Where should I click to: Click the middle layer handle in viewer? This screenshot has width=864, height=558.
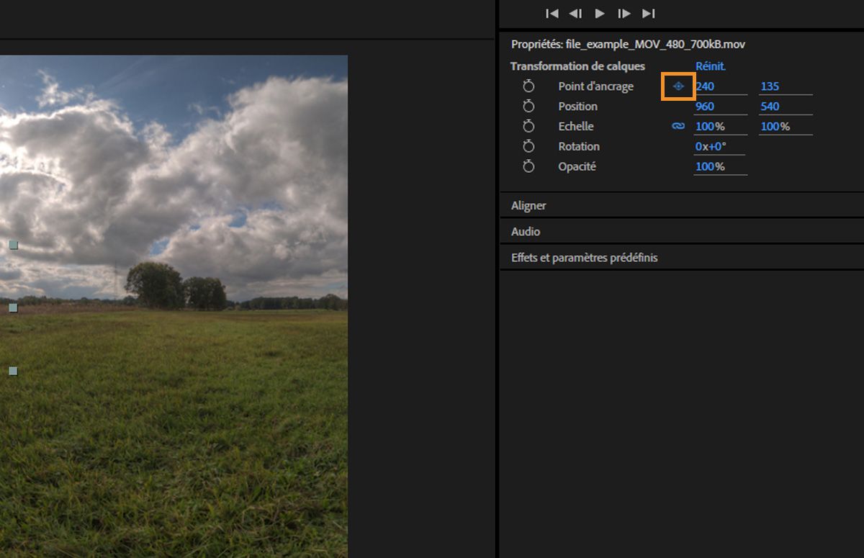pos(13,307)
